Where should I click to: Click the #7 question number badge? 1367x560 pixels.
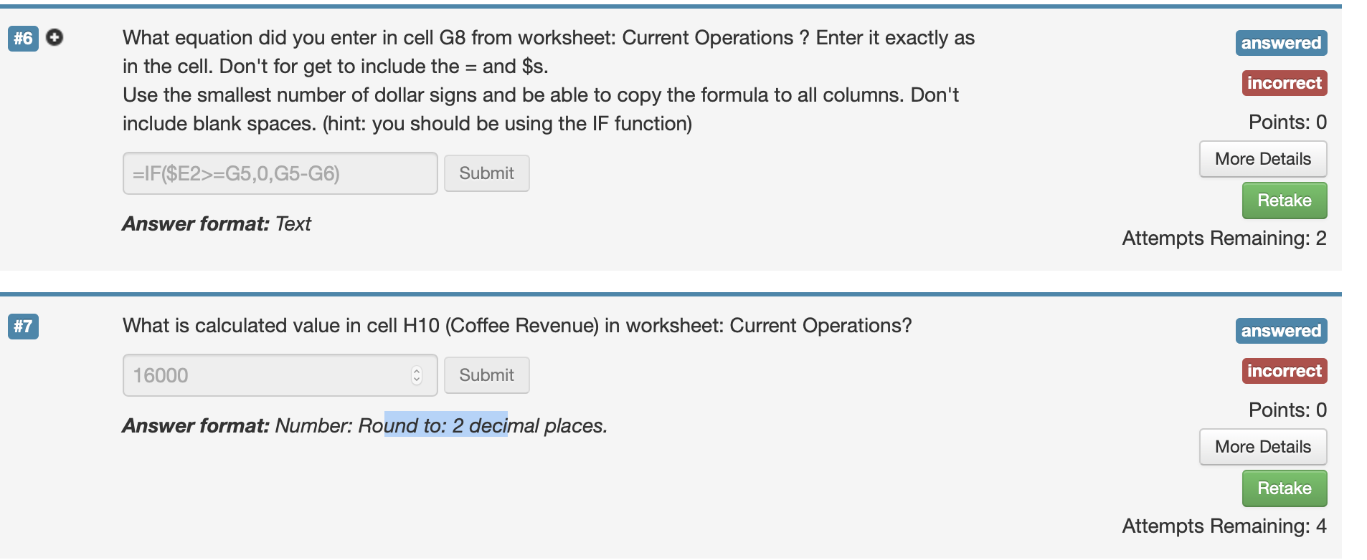[x=23, y=327]
